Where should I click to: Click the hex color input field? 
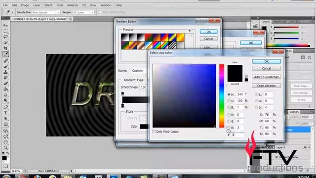[x=237, y=134]
